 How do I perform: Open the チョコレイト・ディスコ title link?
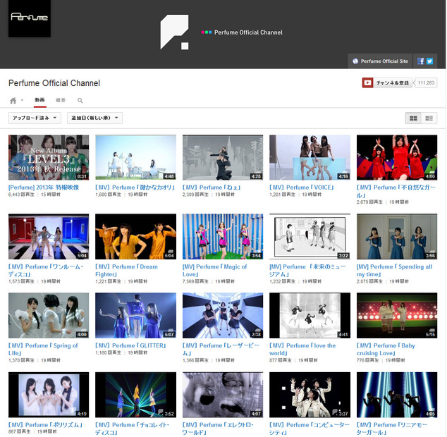(x=133, y=429)
